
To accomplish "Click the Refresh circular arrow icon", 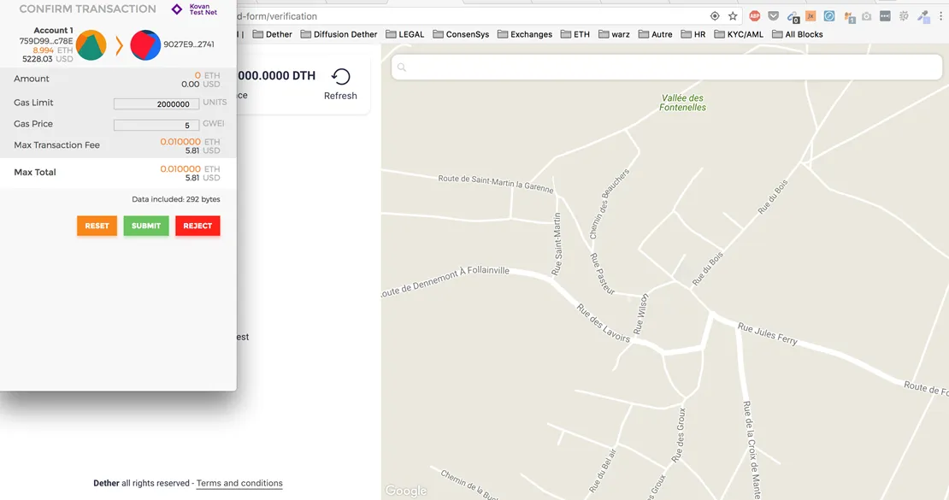I will pos(341,76).
